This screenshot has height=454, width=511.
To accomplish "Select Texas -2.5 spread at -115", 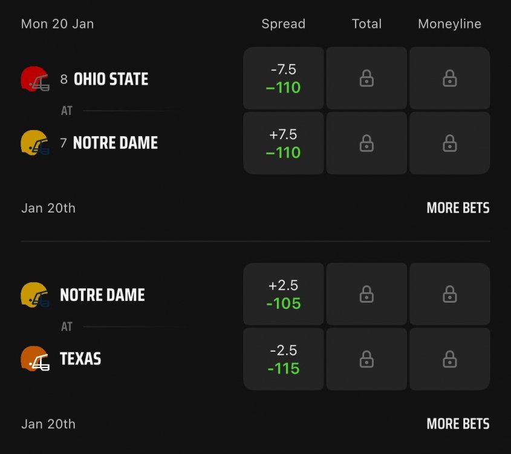I will pyautogui.click(x=283, y=359).
